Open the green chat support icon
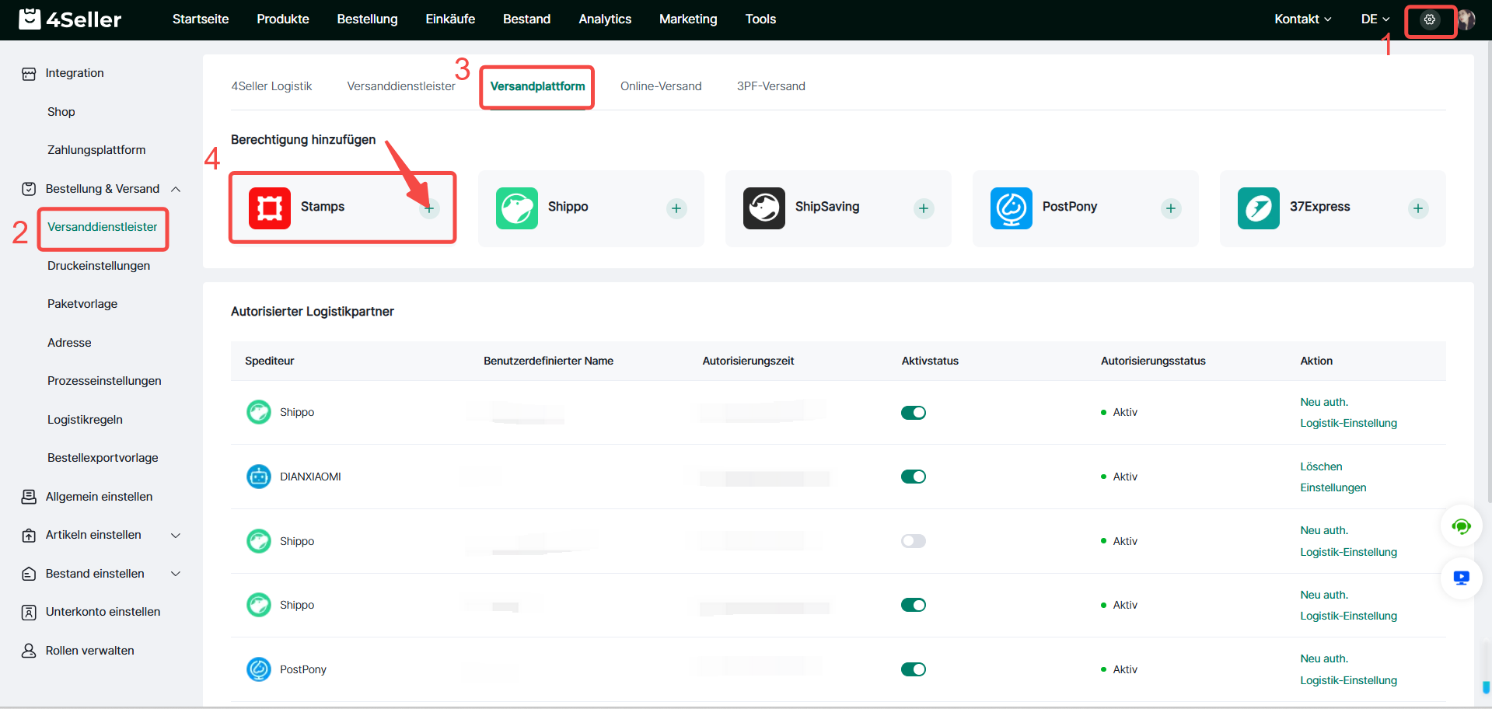Screen dimensions: 1492x709 pos(1461,527)
